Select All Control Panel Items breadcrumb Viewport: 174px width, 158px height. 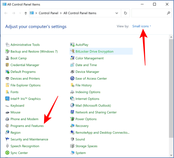80,13
